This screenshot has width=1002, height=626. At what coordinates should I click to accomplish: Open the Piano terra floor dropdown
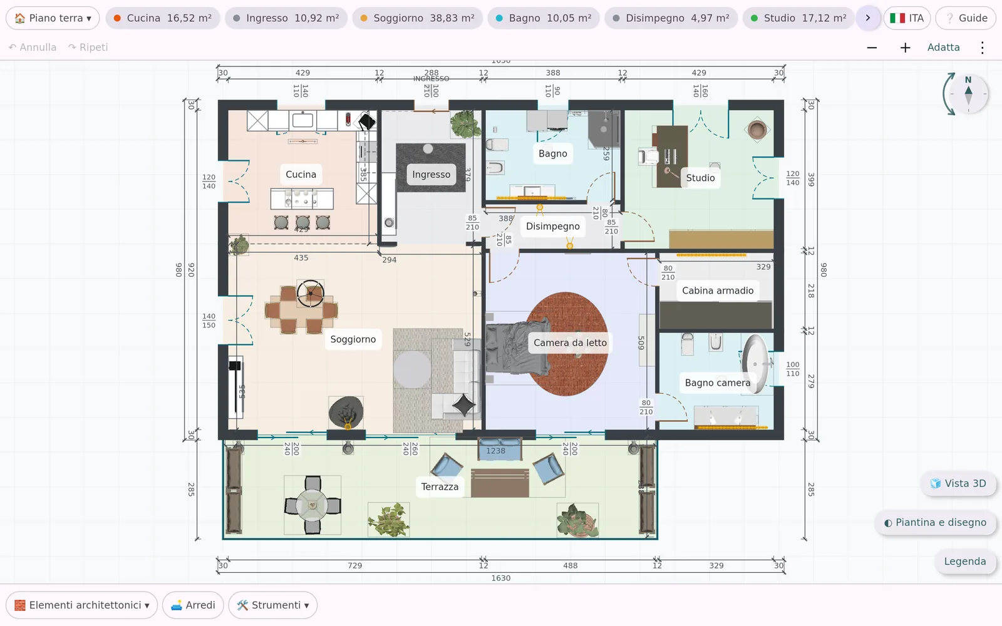53,18
